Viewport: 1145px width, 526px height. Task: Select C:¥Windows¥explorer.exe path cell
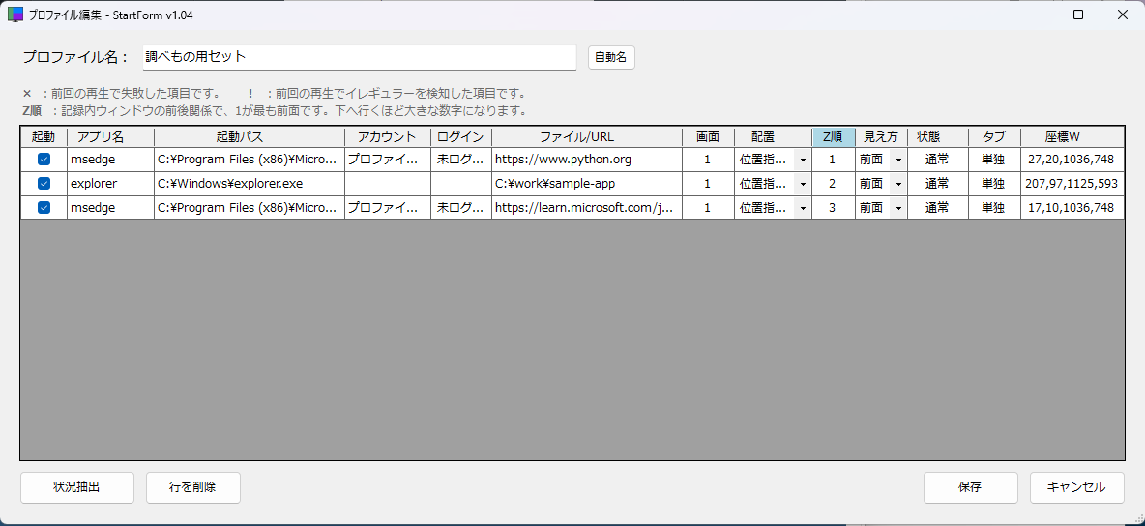tap(249, 184)
